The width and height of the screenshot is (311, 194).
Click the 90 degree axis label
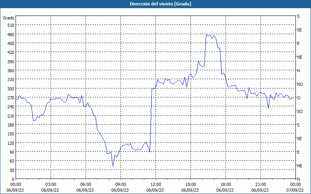point(12,152)
